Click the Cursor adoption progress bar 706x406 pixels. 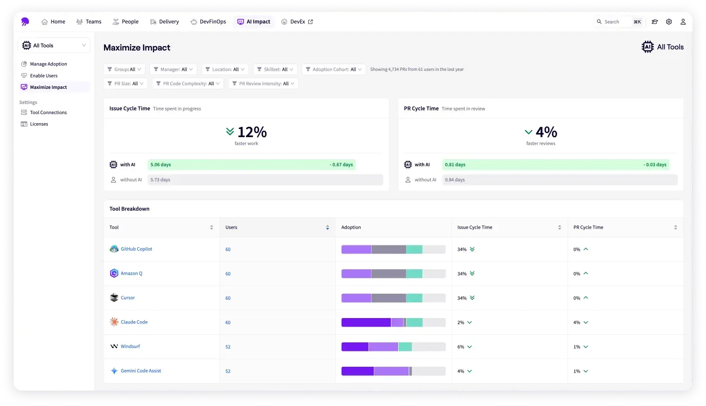393,298
